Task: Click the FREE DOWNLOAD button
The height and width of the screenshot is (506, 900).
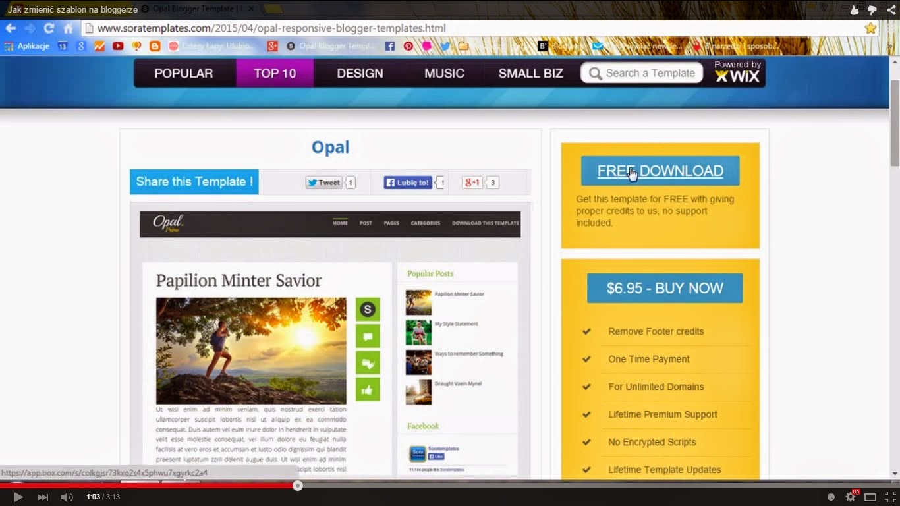Action: click(660, 171)
